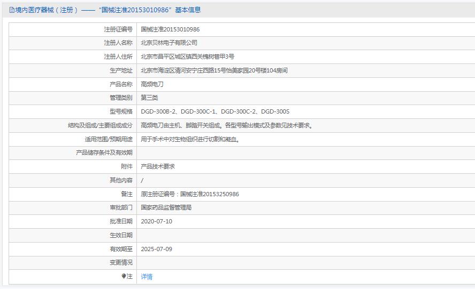The image size is (475, 289).
Task: Select category value 第三类
Action: (149, 98)
